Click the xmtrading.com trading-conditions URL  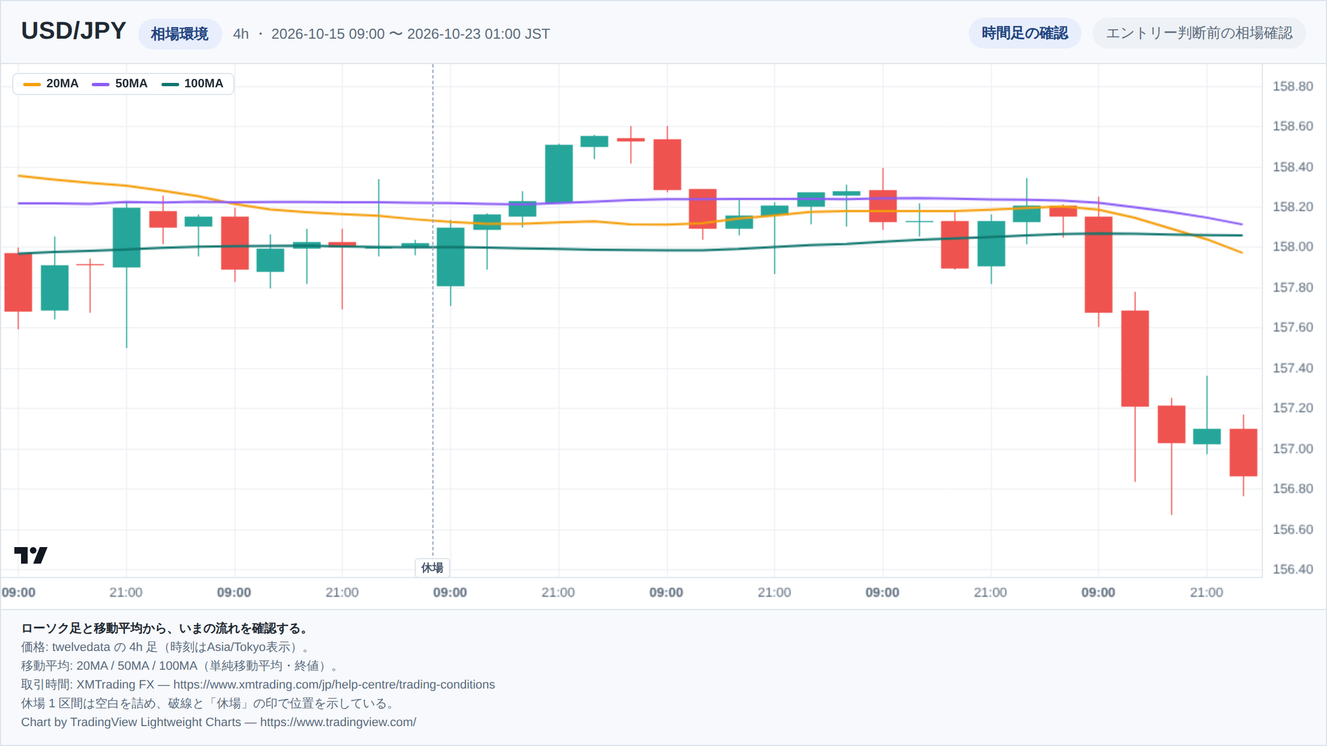point(334,684)
